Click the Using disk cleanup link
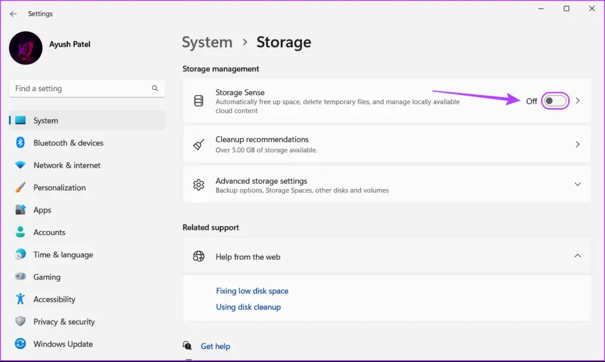Image resolution: width=605 pixels, height=362 pixels. (248, 307)
